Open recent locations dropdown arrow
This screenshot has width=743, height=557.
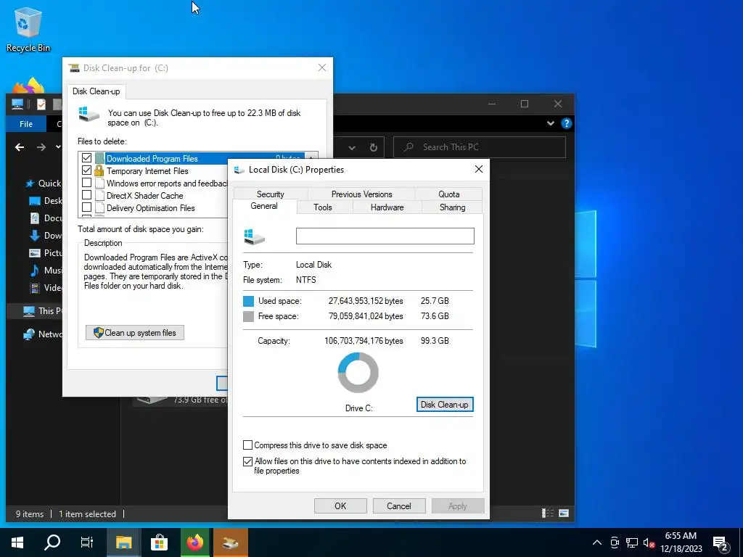58,147
